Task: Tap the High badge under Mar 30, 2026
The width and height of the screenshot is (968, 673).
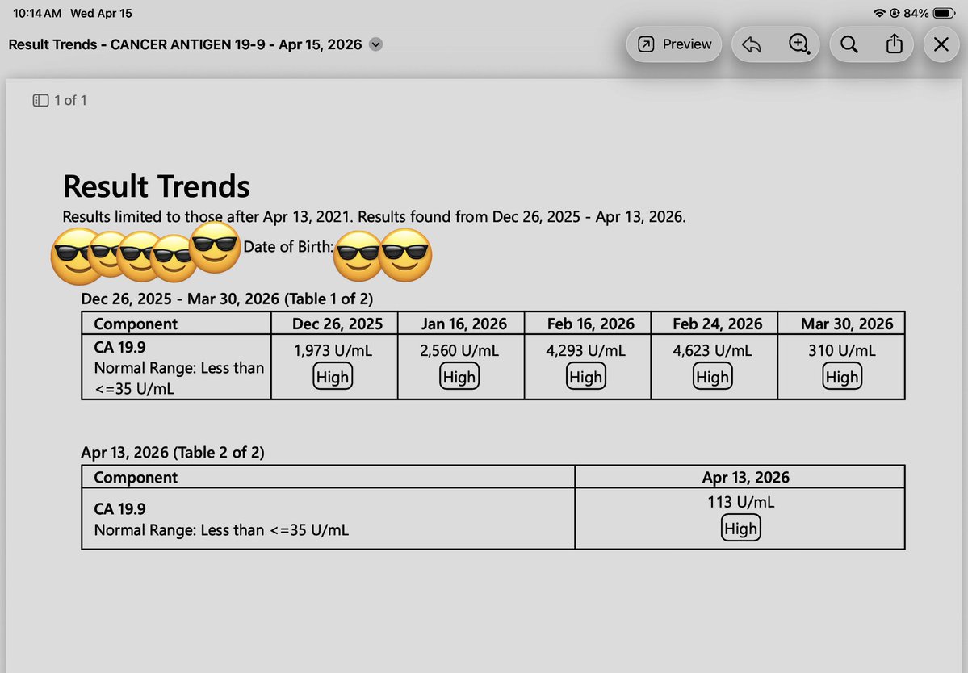Action: coord(842,376)
